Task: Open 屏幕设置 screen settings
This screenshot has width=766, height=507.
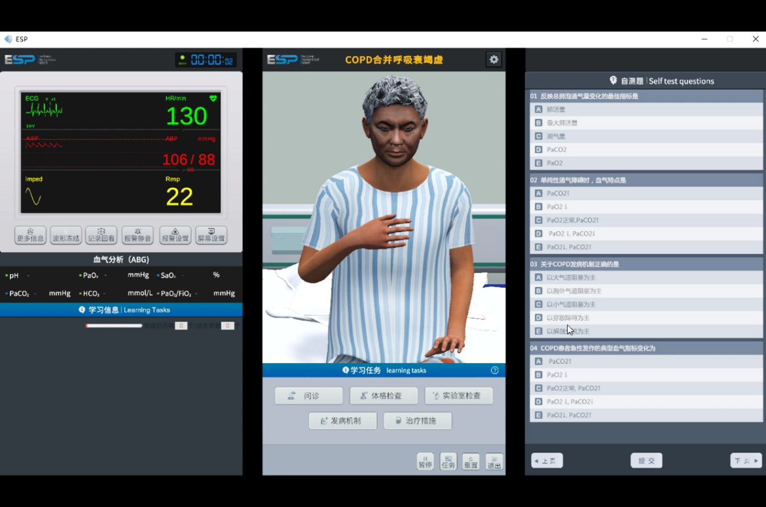Action: [211, 236]
